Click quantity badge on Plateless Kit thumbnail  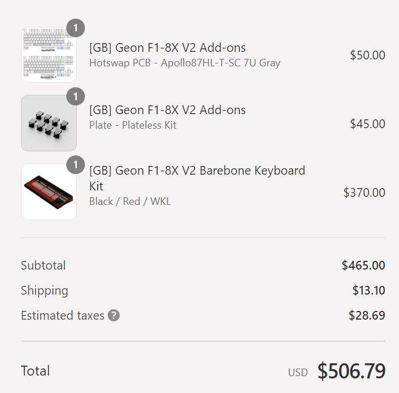tap(75, 96)
